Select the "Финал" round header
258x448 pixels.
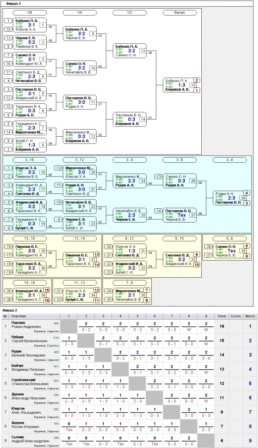click(x=180, y=13)
